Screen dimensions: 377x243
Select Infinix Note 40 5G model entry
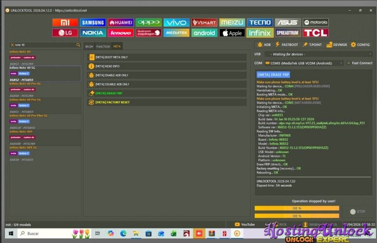click(x=45, y=74)
